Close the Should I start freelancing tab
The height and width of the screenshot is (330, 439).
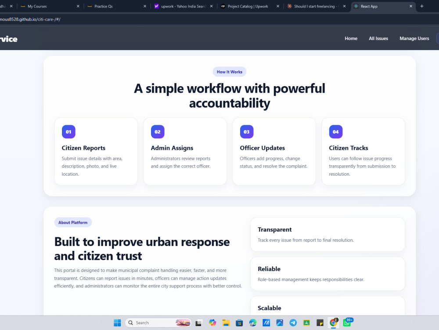pyautogui.click(x=344, y=6)
